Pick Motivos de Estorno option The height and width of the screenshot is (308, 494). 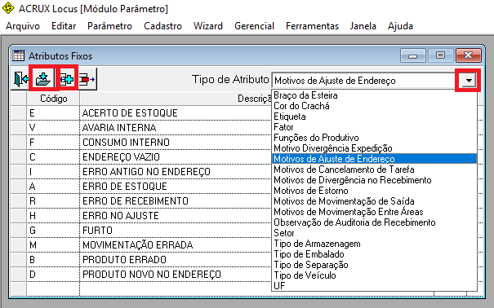click(x=374, y=191)
